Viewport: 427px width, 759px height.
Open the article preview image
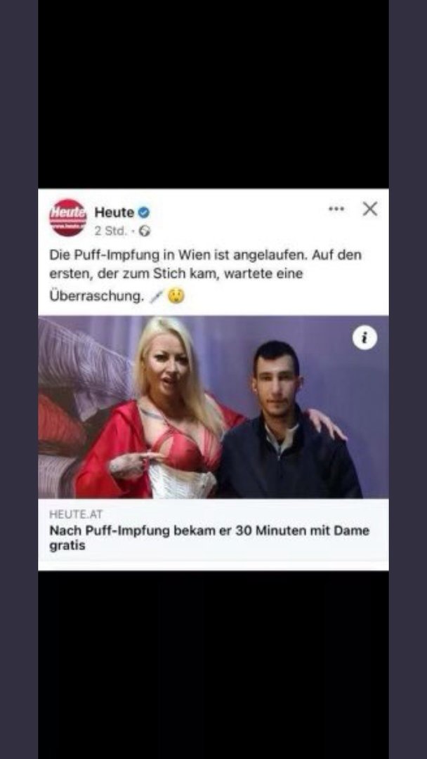pyautogui.click(x=213, y=407)
